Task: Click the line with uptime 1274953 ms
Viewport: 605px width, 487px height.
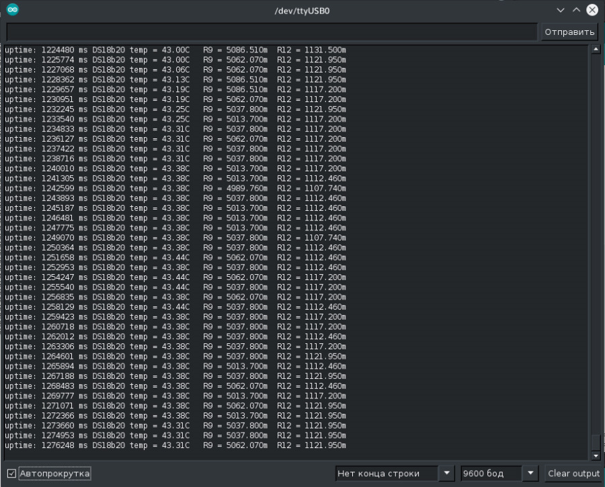Action: pos(175,436)
